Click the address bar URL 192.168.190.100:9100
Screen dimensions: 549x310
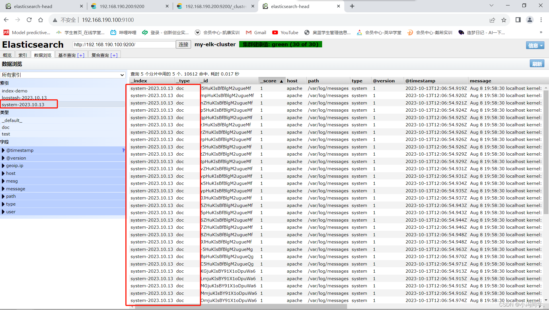coord(108,20)
